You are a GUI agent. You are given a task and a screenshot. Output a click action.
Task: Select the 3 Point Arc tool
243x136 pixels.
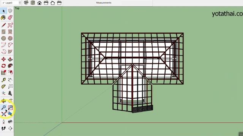click(3, 51)
